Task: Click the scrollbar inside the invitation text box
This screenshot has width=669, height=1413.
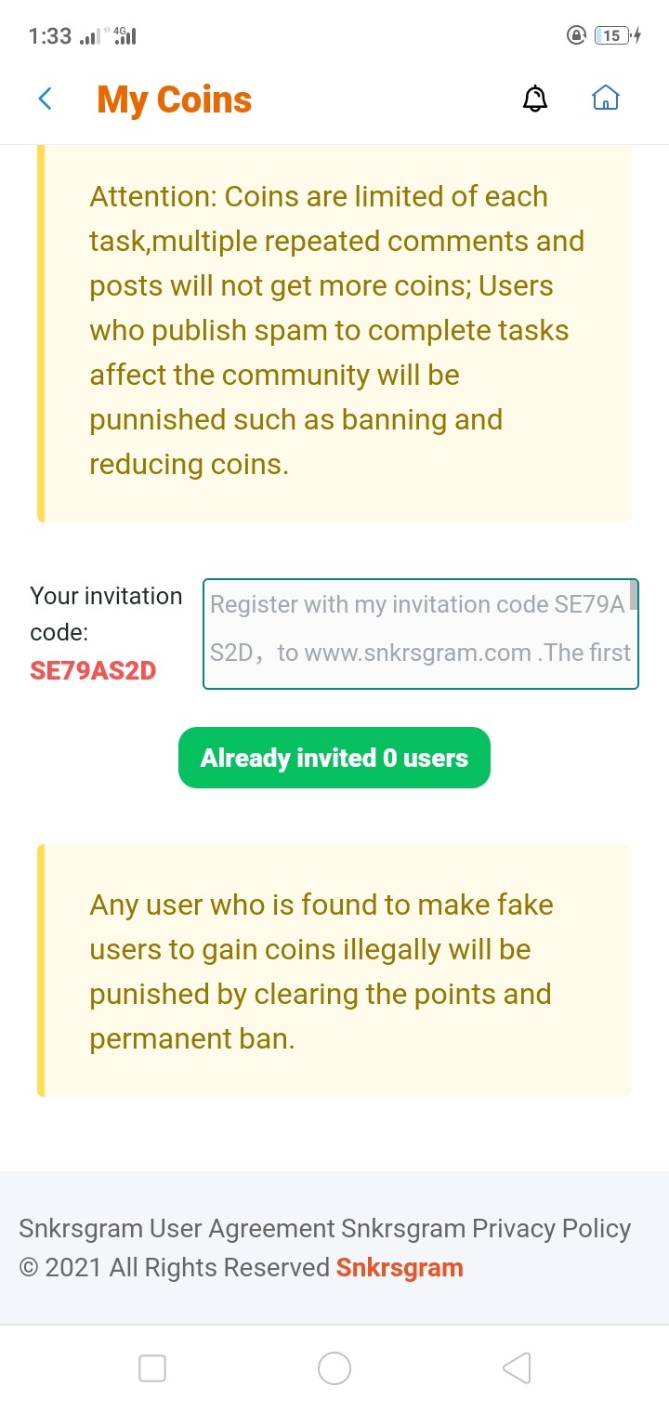Action: click(634, 595)
